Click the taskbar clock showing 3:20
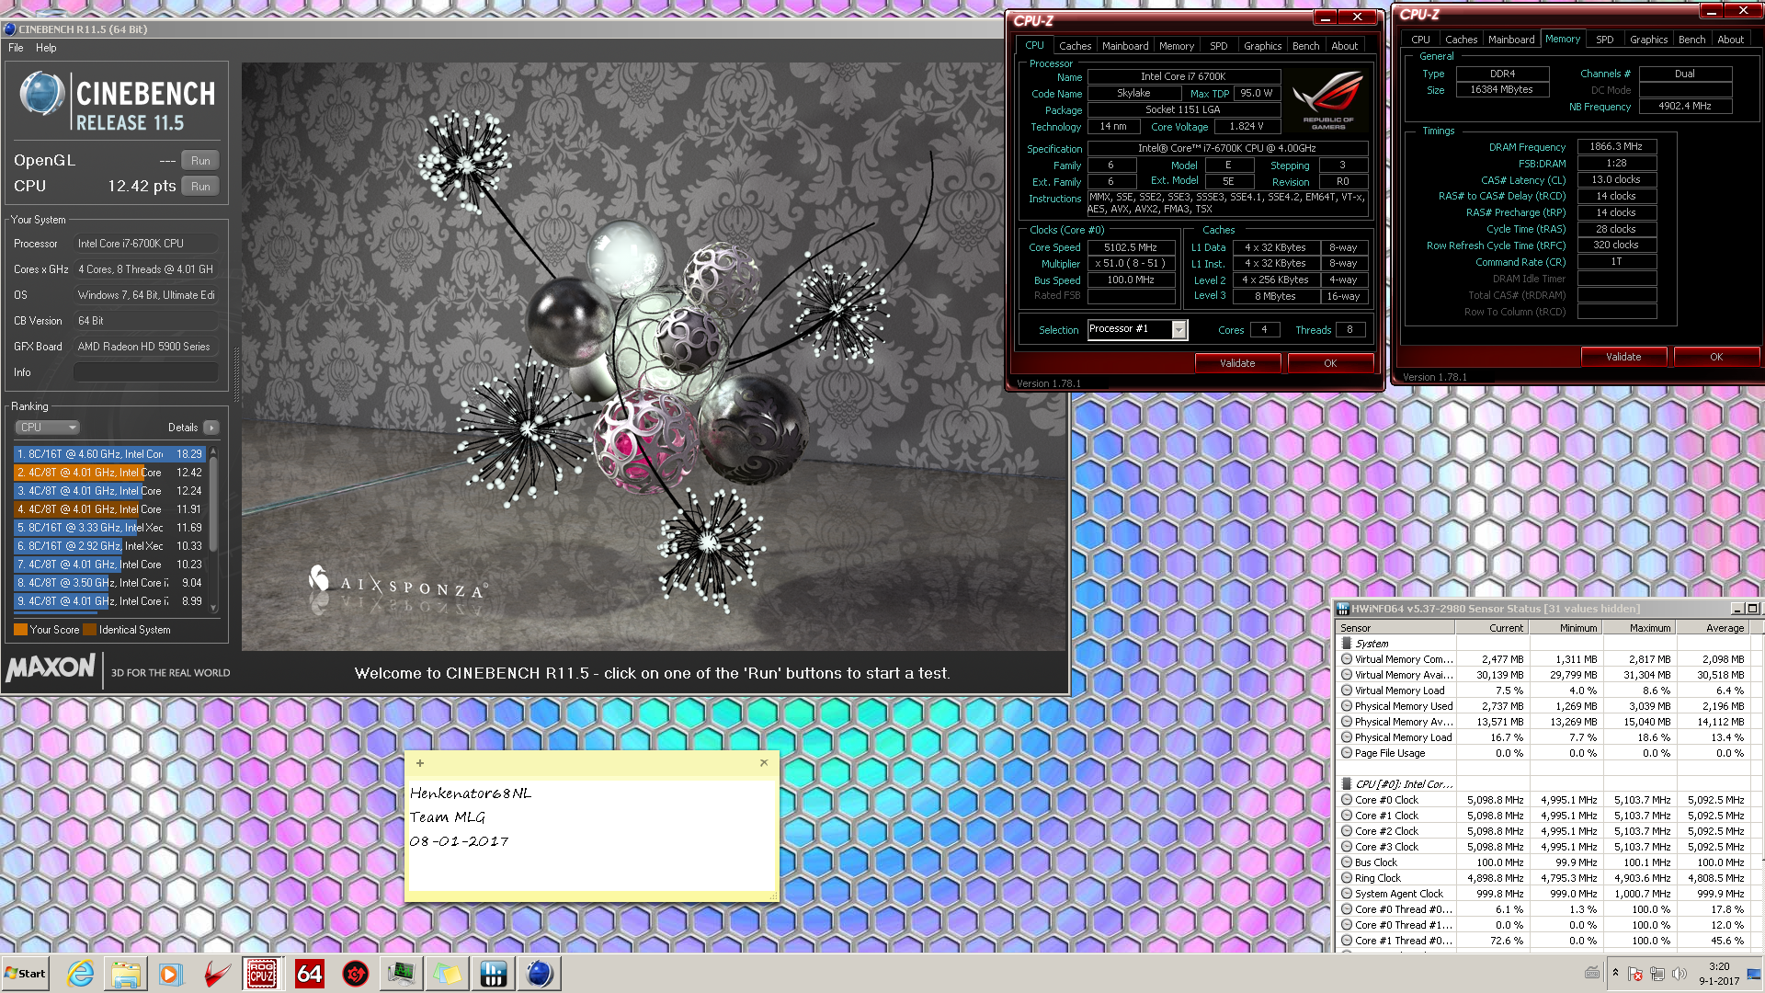The height and width of the screenshot is (993, 1765). click(1718, 974)
